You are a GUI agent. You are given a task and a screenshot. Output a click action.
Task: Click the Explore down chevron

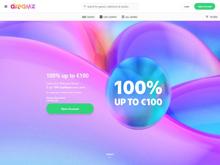point(110,158)
